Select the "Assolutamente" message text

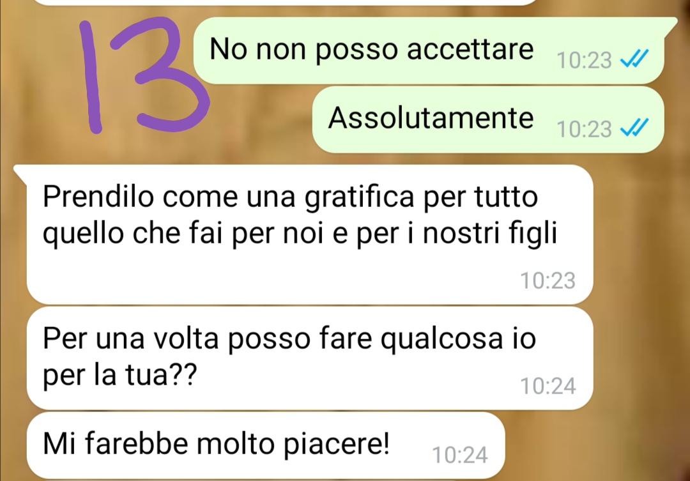pos(431,118)
